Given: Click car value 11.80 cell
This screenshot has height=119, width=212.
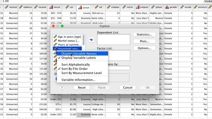Looking at the screenshot, I should [69, 99].
